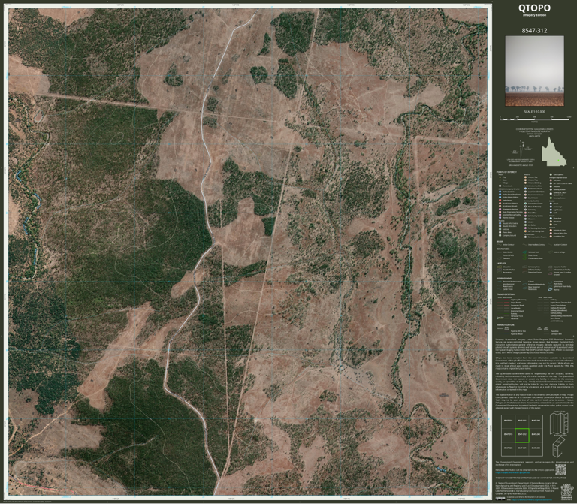Click the Hydrography legend heading
The height and width of the screenshot is (504, 577).
click(504, 278)
